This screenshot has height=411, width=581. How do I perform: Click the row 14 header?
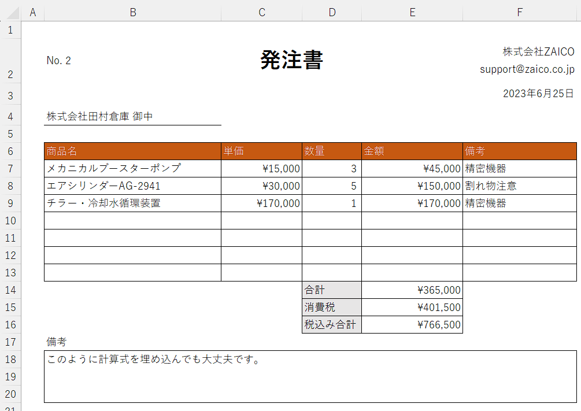click(10, 290)
